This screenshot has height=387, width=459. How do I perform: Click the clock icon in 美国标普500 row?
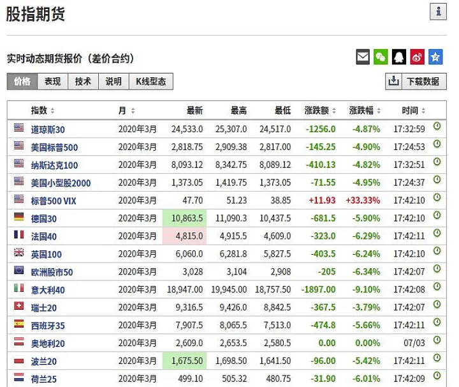coord(437,144)
